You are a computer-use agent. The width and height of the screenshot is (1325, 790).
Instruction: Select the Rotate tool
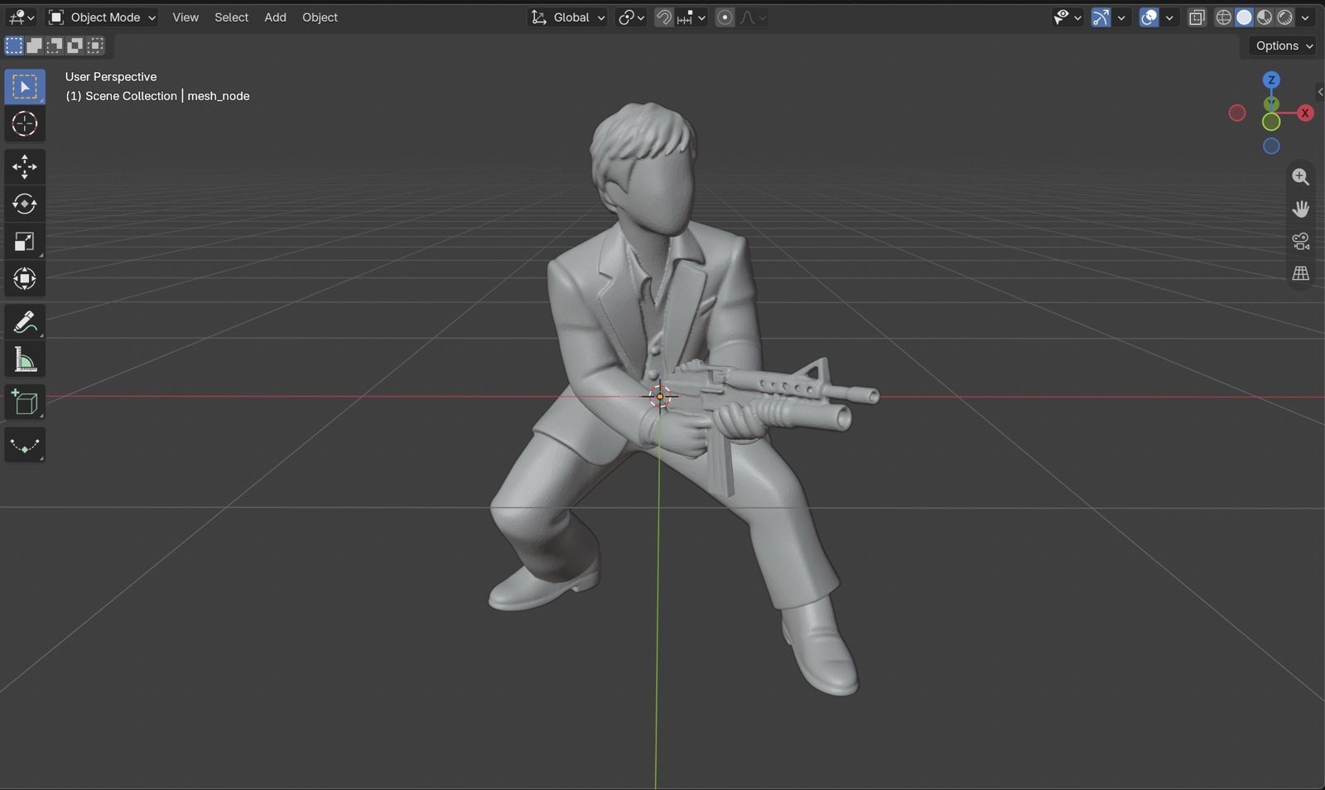point(25,204)
